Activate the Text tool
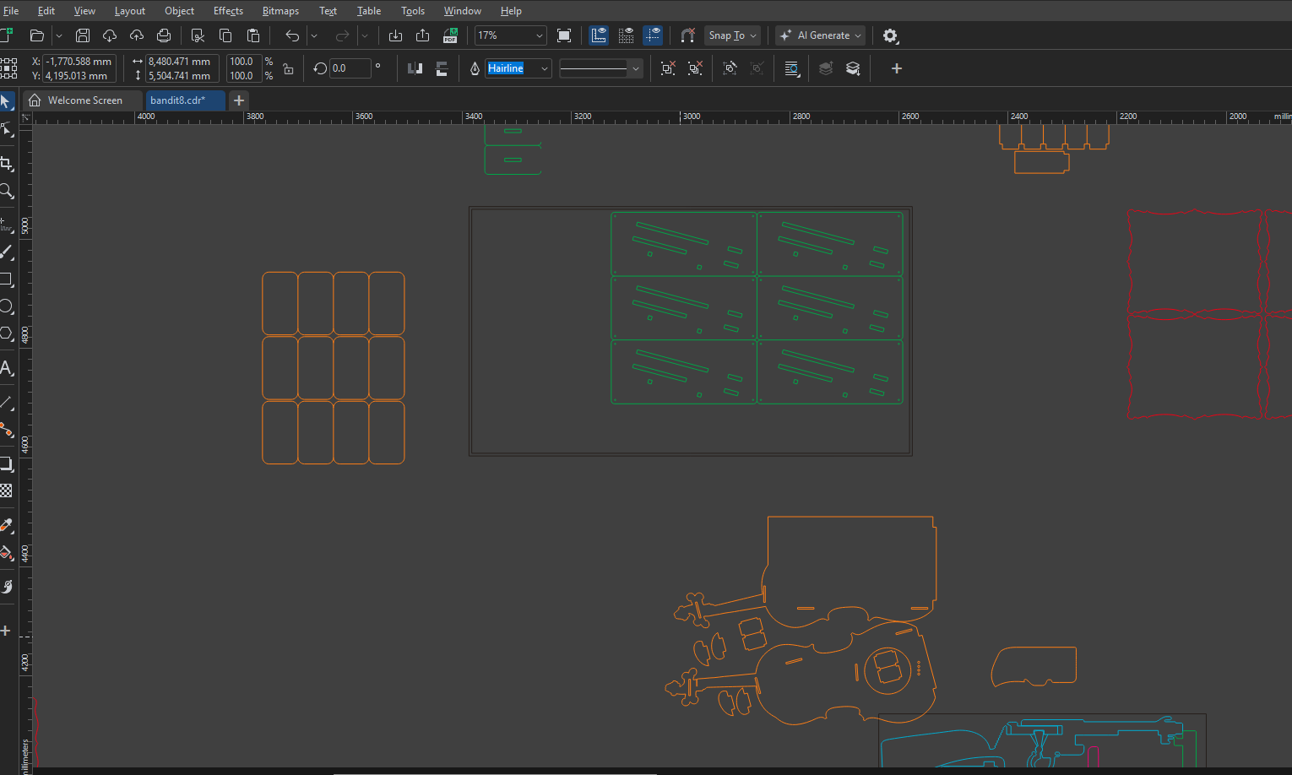The height and width of the screenshot is (775, 1292). pyautogui.click(x=6, y=368)
